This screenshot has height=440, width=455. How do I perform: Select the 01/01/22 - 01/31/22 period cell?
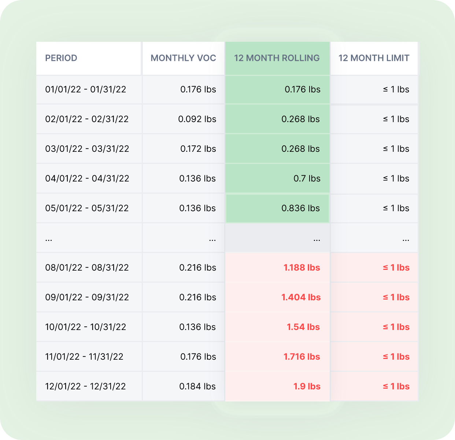point(86,89)
